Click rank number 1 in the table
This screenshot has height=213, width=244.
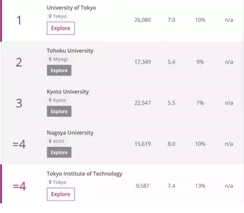pos(19,20)
